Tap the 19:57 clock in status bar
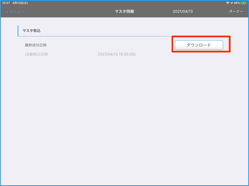This screenshot has width=249, height=186. [6, 3]
